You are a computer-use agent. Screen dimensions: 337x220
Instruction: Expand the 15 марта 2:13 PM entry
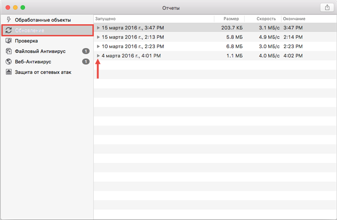coord(98,37)
